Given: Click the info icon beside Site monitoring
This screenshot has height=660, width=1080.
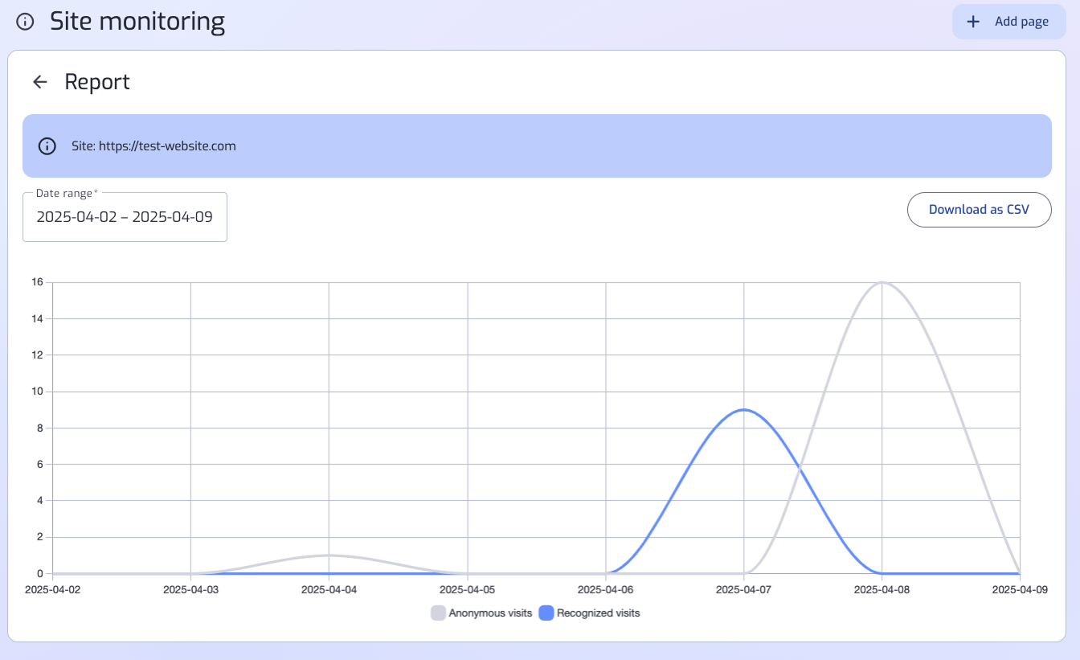Looking at the screenshot, I should click(25, 22).
